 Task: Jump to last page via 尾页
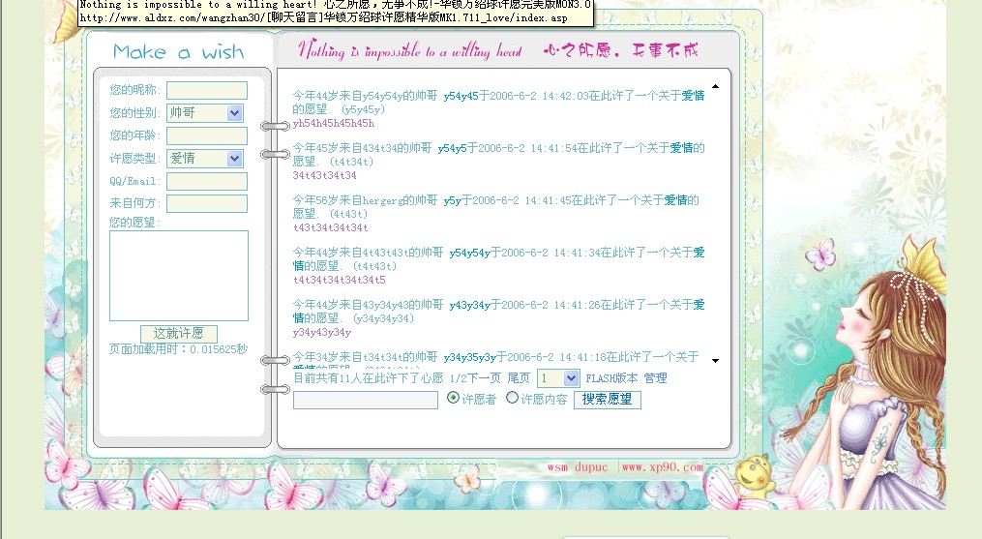coord(519,378)
